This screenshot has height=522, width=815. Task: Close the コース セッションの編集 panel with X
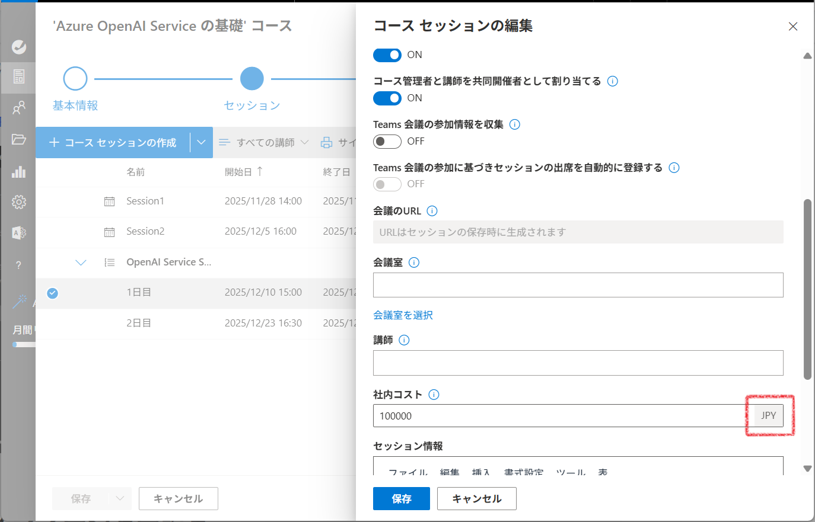tap(793, 26)
